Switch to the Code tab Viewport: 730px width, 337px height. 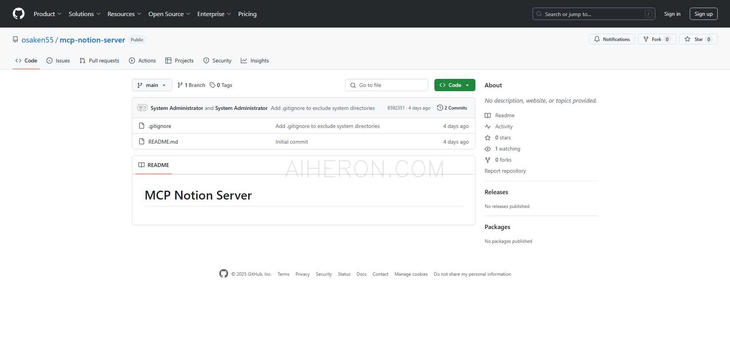click(26, 61)
